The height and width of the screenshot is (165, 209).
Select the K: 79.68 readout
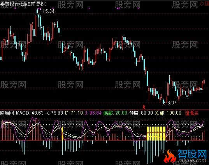tap(54, 113)
